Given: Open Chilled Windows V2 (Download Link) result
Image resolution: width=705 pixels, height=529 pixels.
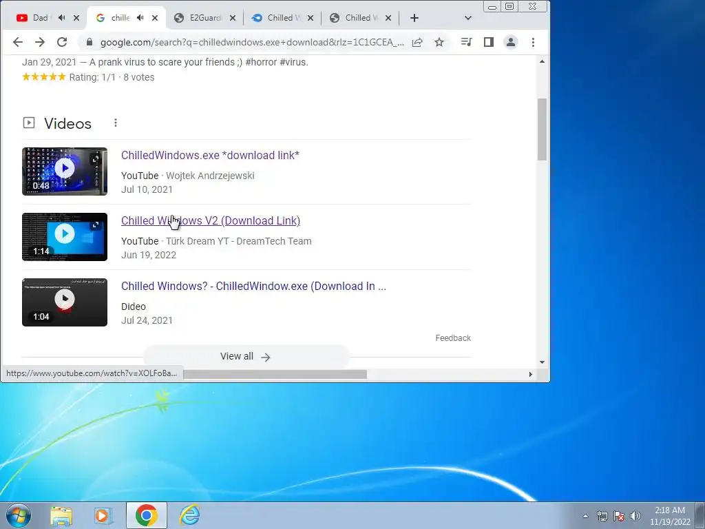Looking at the screenshot, I should pos(211,221).
